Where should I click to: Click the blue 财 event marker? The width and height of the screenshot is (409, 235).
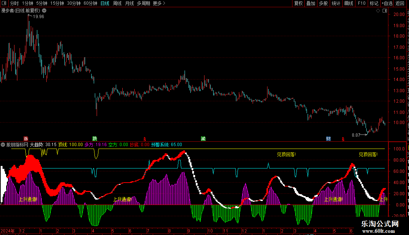point(328,138)
